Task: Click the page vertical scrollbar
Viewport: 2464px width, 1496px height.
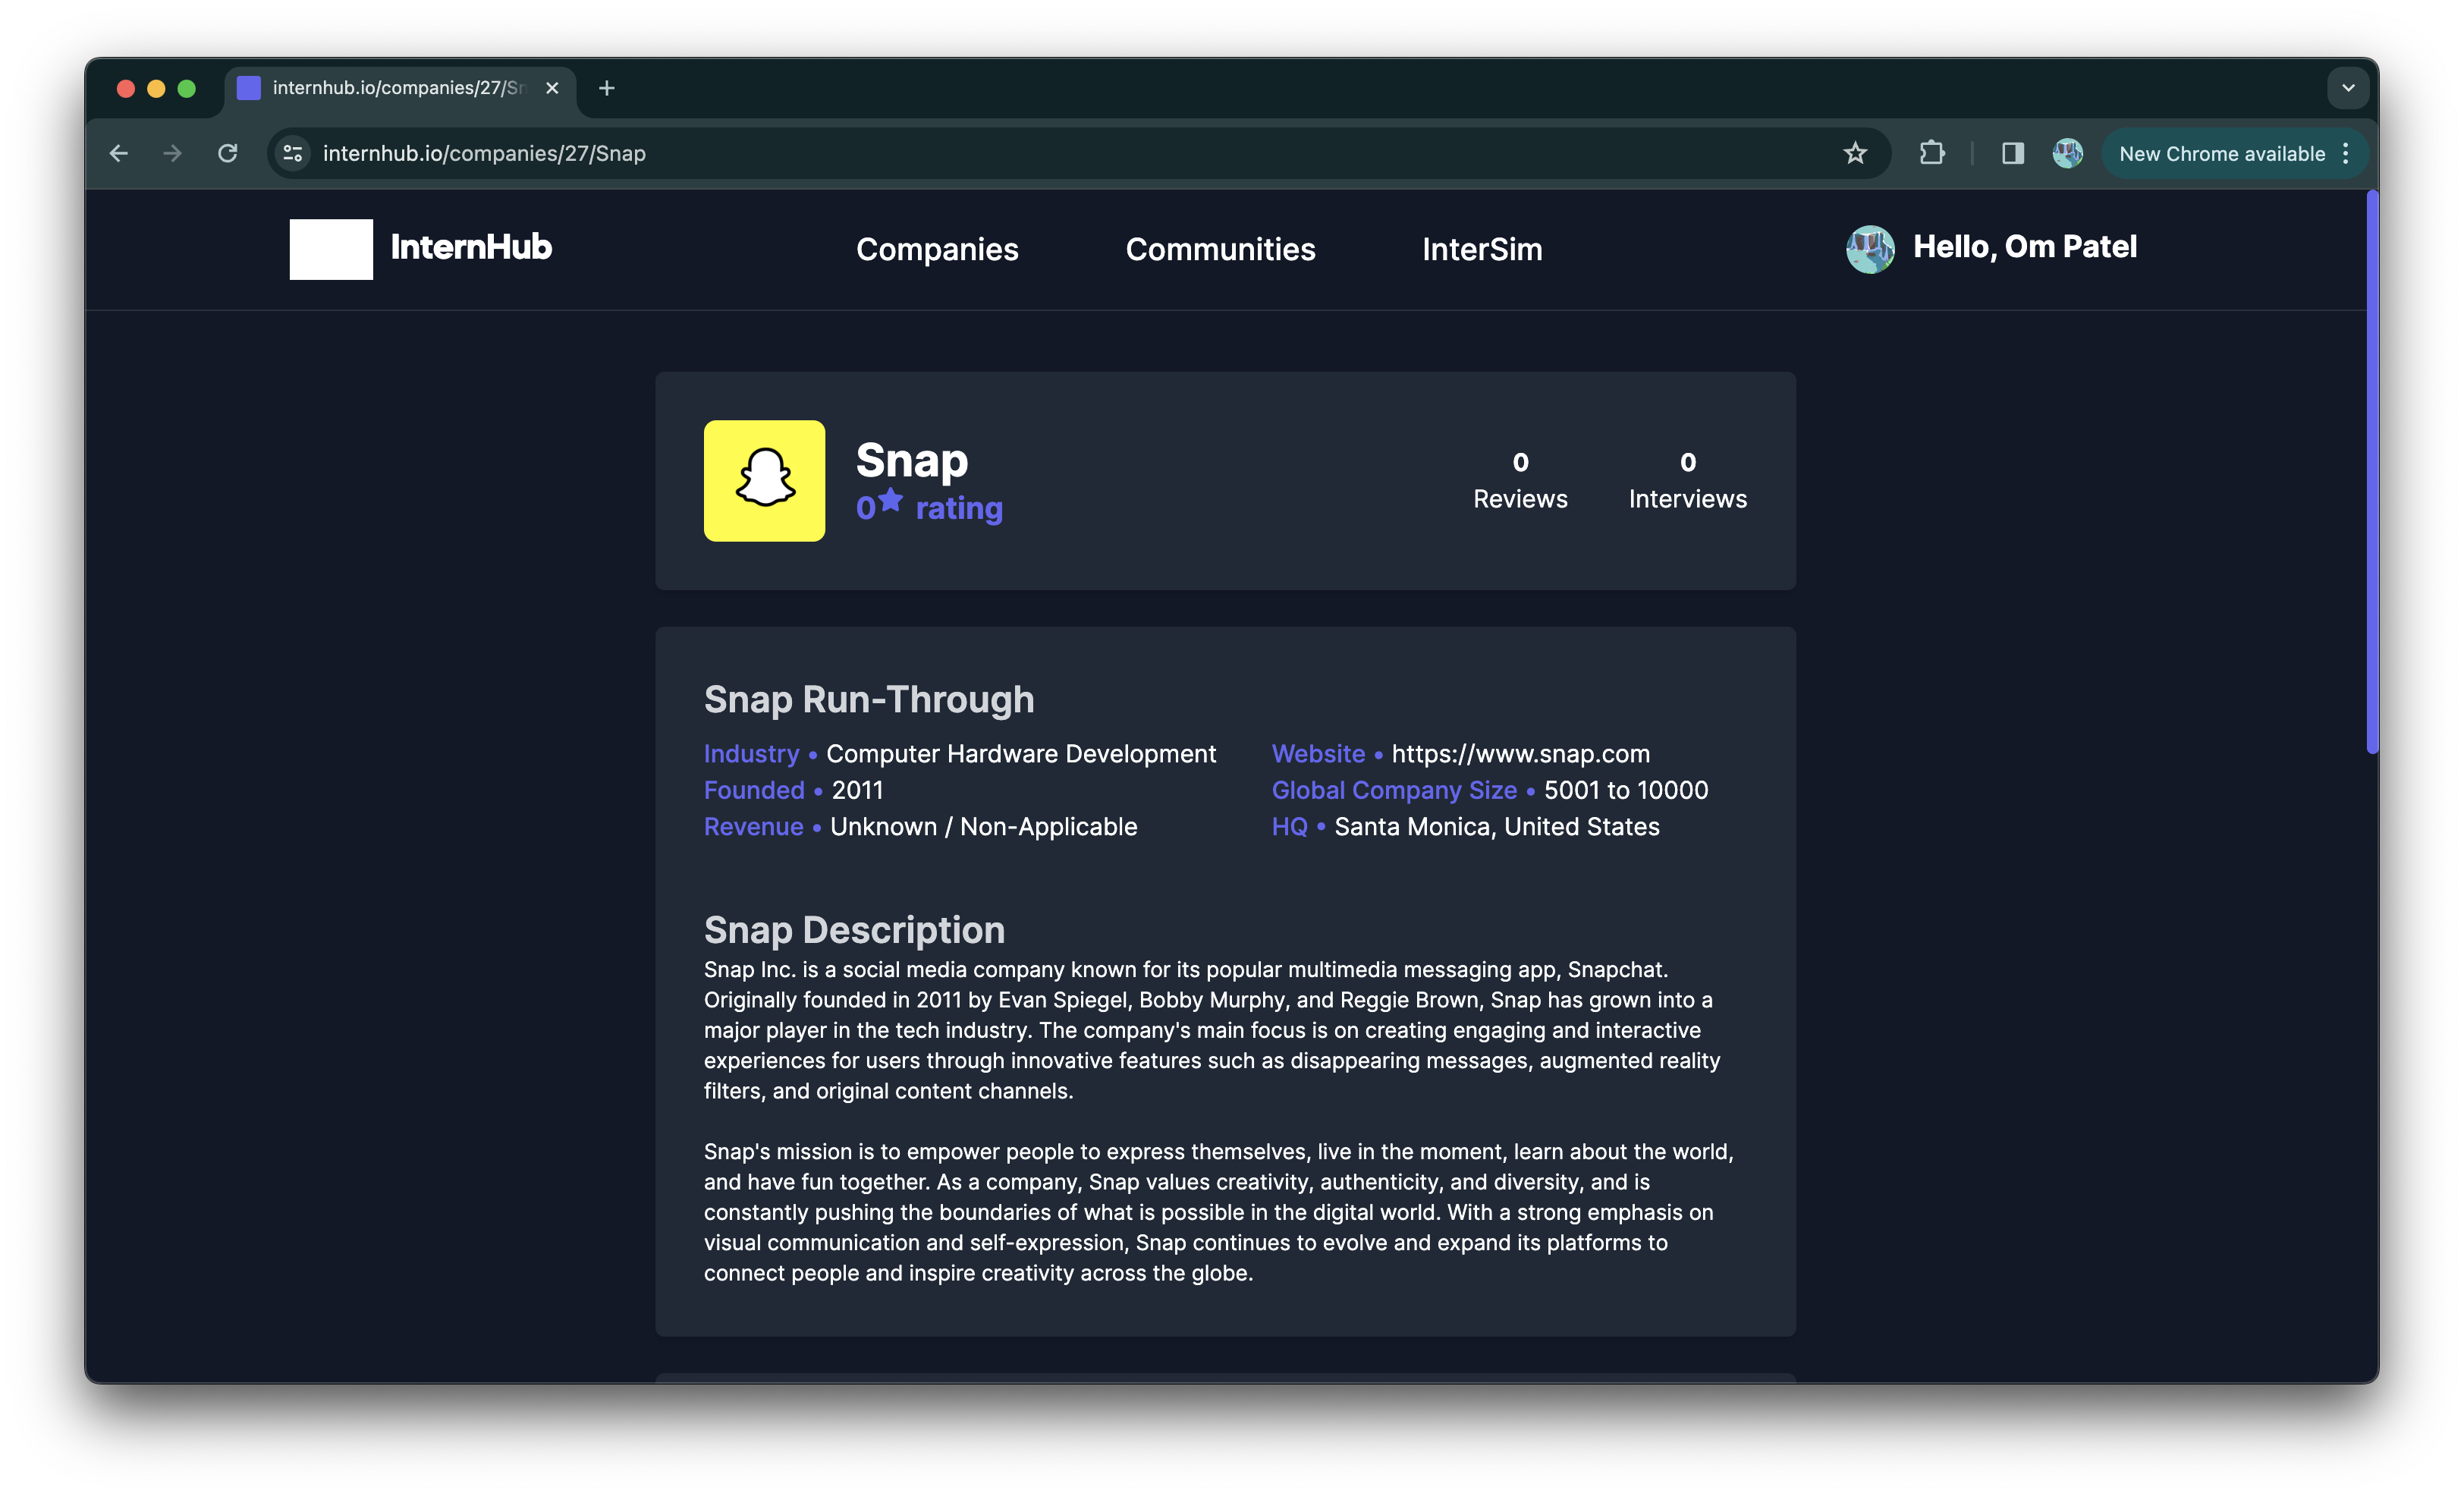Action: (2372, 472)
